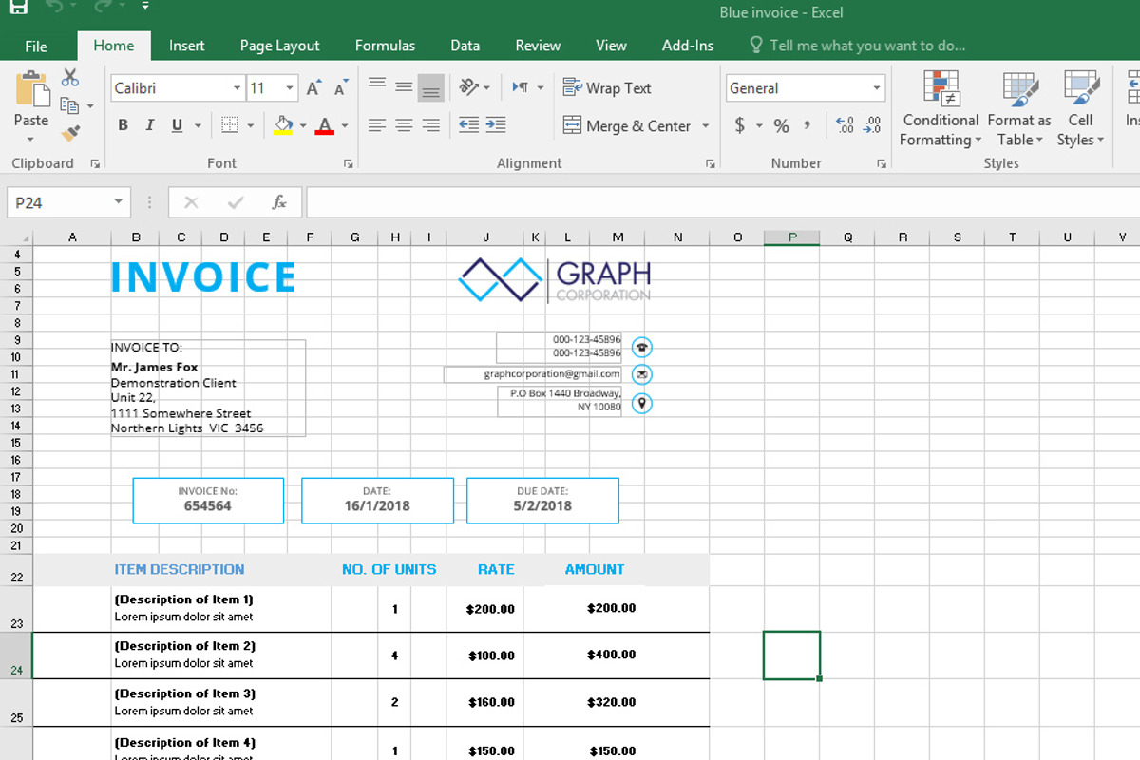
Task: Click the Orientation angled text icon
Action: (x=468, y=87)
